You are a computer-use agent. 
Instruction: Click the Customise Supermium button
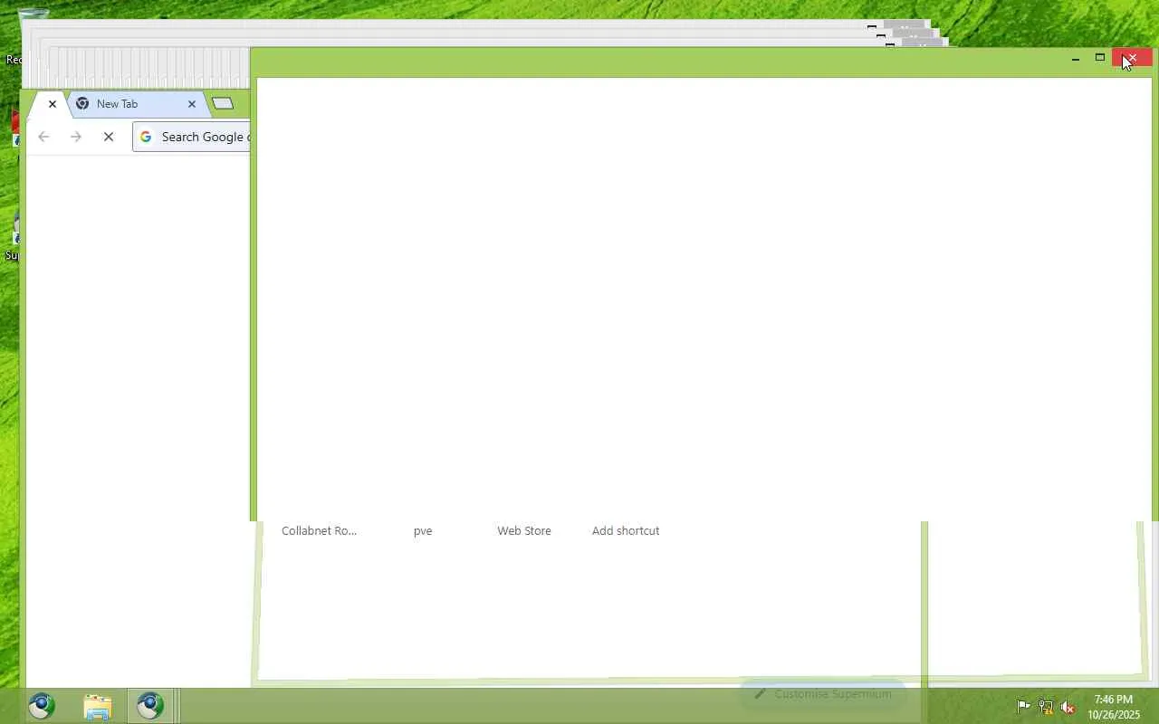tap(823, 694)
